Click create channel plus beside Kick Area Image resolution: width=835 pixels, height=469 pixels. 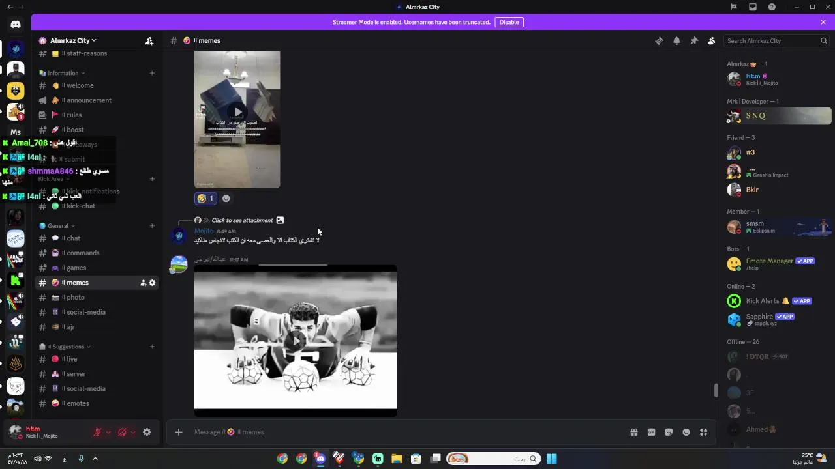[x=152, y=178]
